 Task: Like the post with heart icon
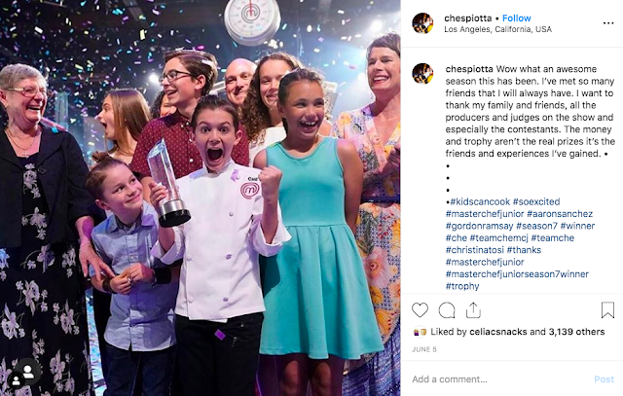420,310
